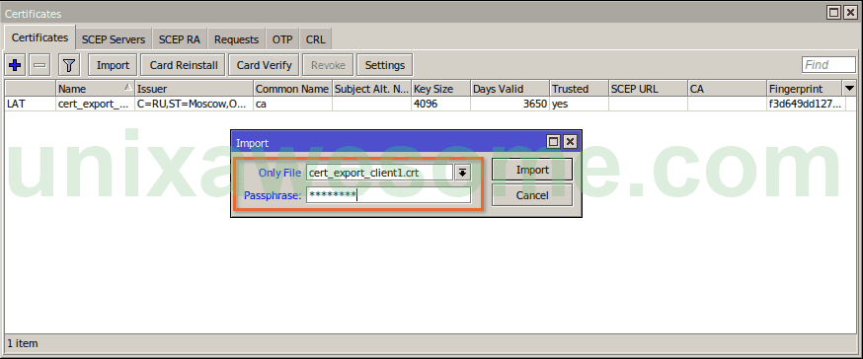Click the Card Reinstall toolbar button
Image resolution: width=863 pixels, height=359 pixels.
point(184,65)
